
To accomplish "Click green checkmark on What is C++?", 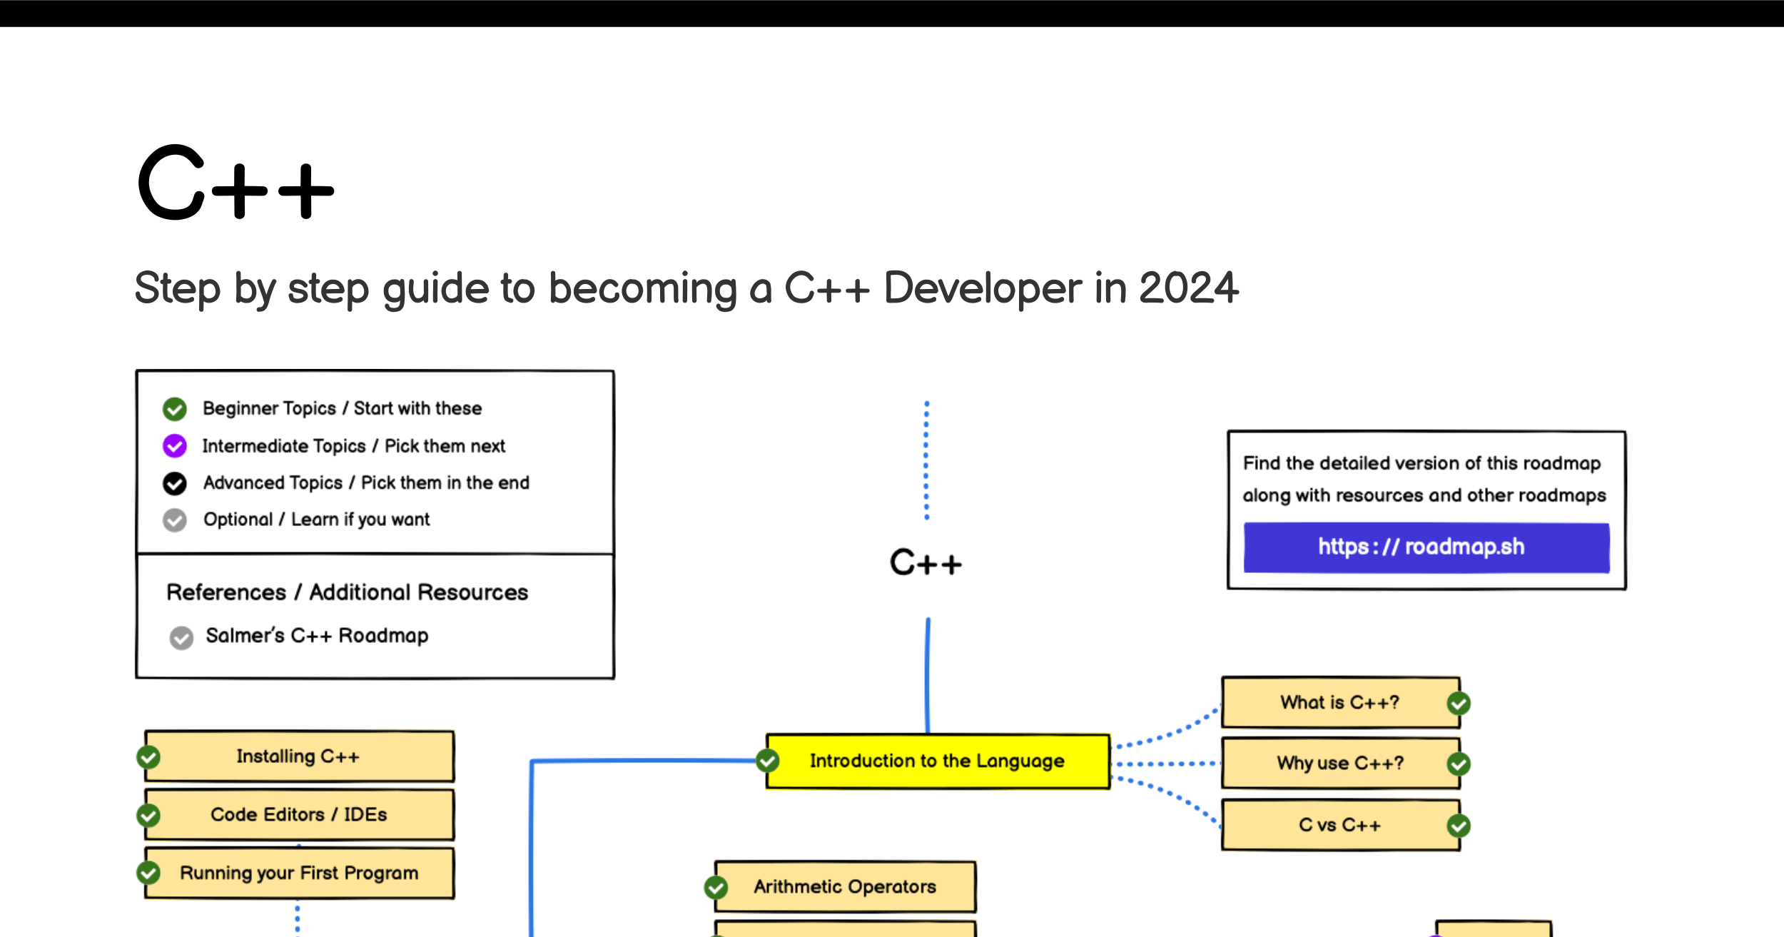I will tap(1459, 703).
